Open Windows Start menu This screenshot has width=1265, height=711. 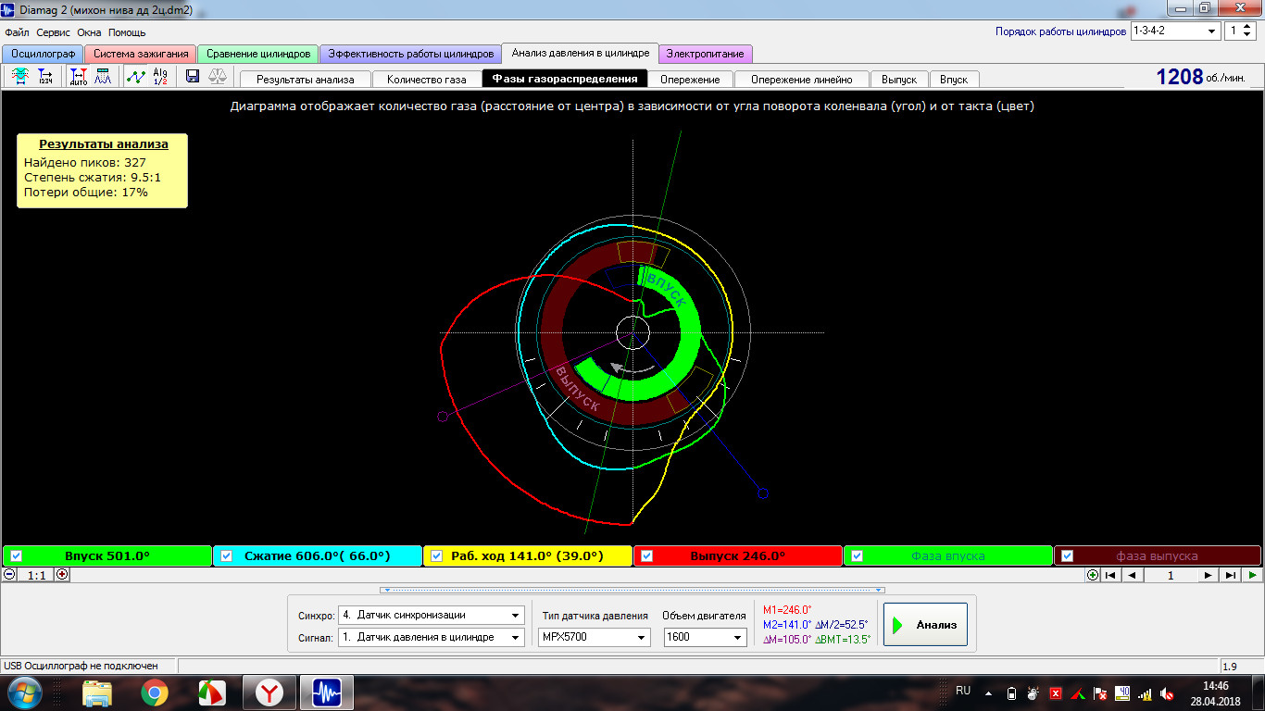[x=24, y=692]
